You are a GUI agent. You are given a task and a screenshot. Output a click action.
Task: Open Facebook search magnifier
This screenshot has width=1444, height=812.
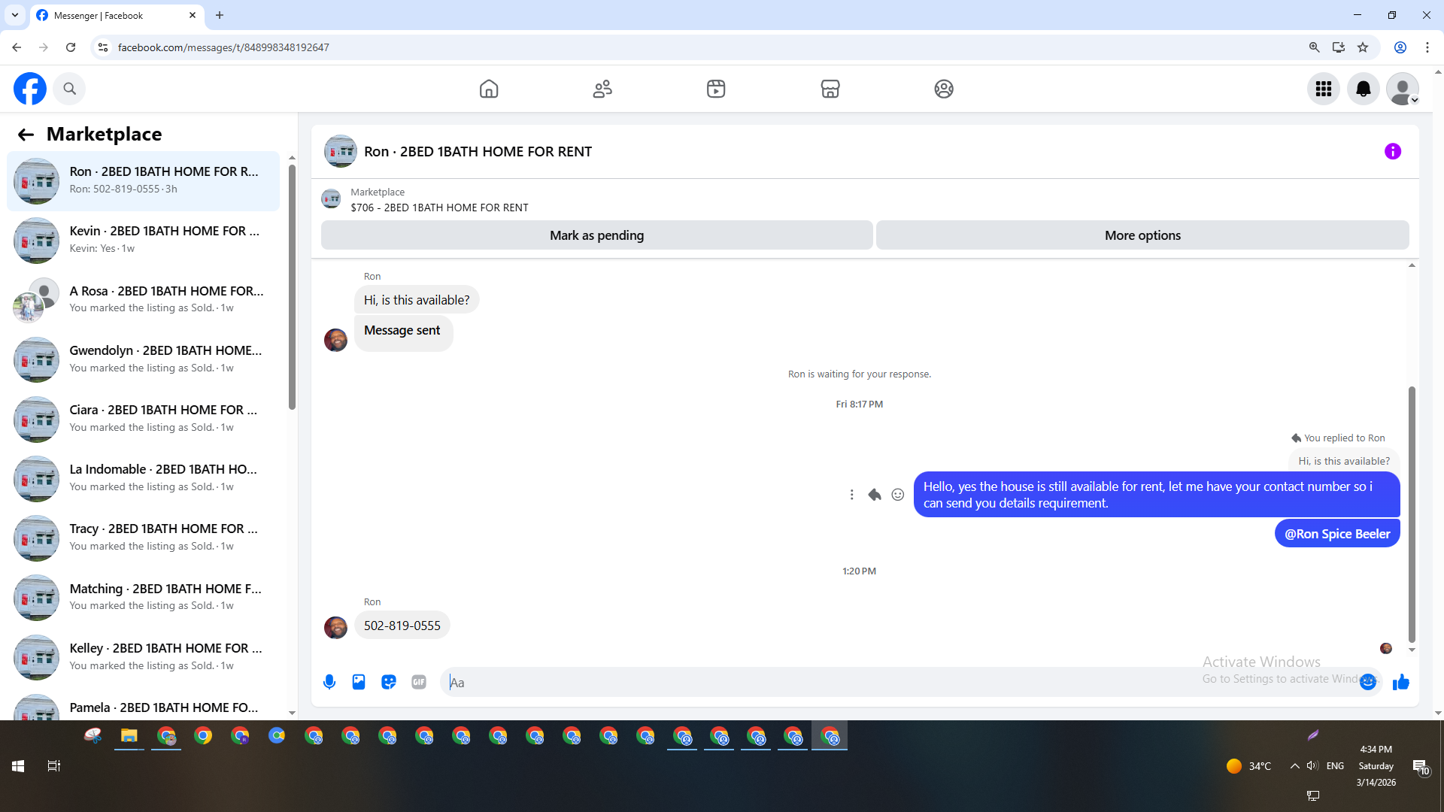69,89
